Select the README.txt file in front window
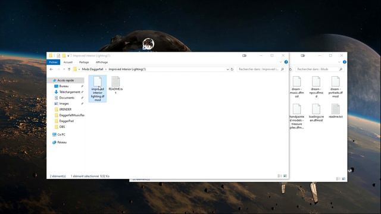Image resolution: width=381 pixels, height=214 pixels. pos(115,85)
